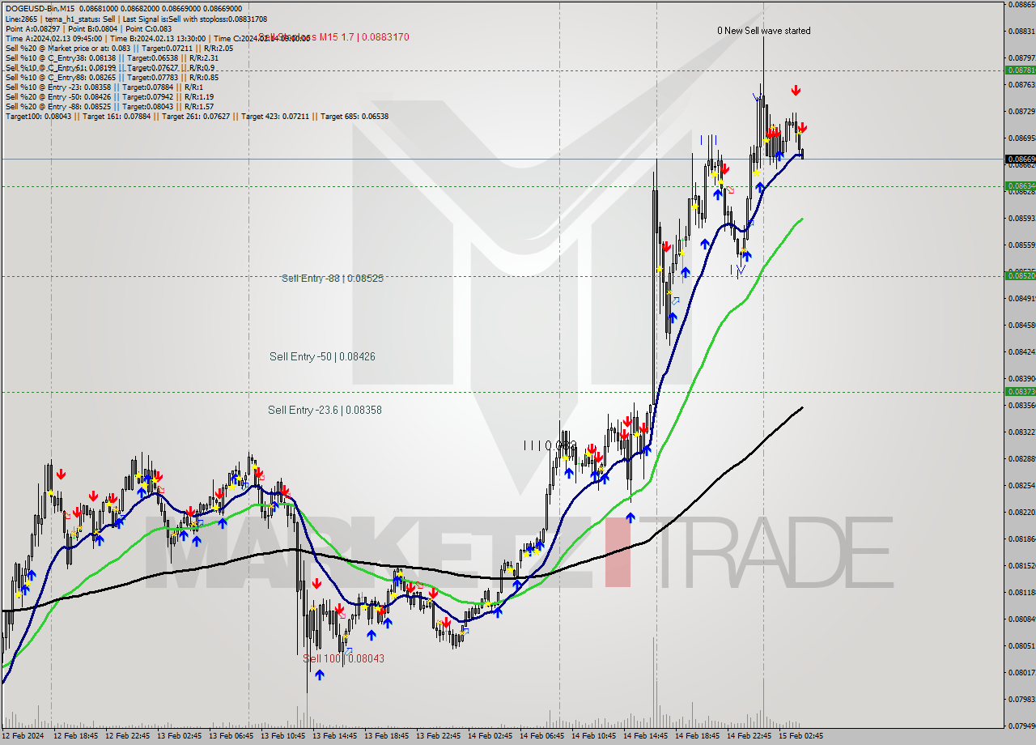Select the '0 New Sell wave started' label
Screen dimensions: 1036x745
pos(763,31)
